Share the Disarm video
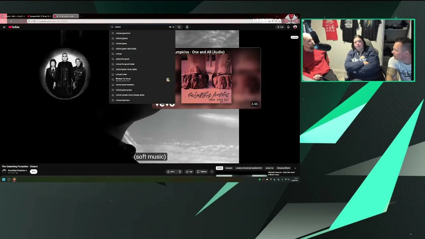This screenshot has height=239, width=425. (x=189, y=172)
